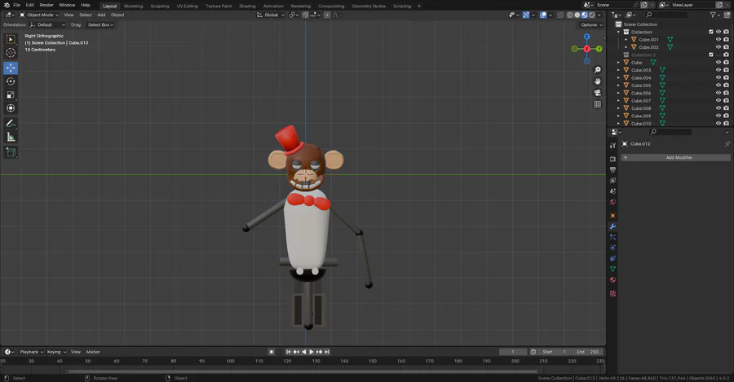
Task: Toggle the Collection 2 exclude checkbox
Action: 710,55
